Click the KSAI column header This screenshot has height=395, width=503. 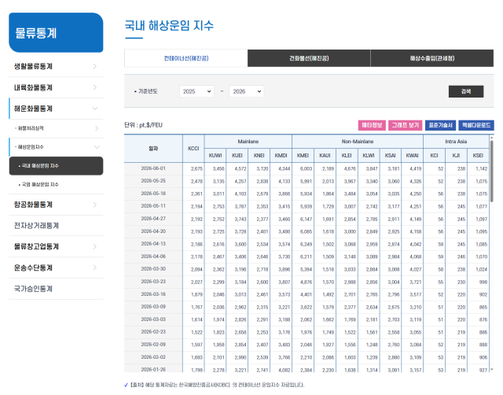coord(391,156)
